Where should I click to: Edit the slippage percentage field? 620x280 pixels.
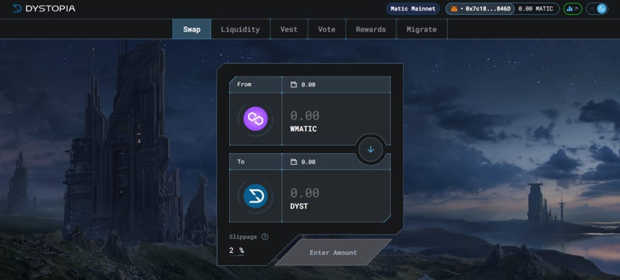236,250
